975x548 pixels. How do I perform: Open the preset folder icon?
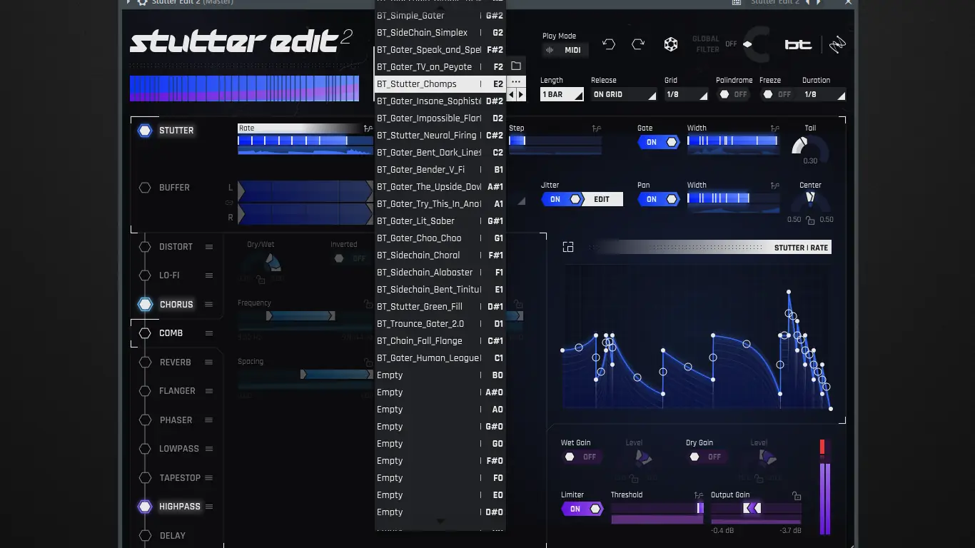tap(516, 66)
